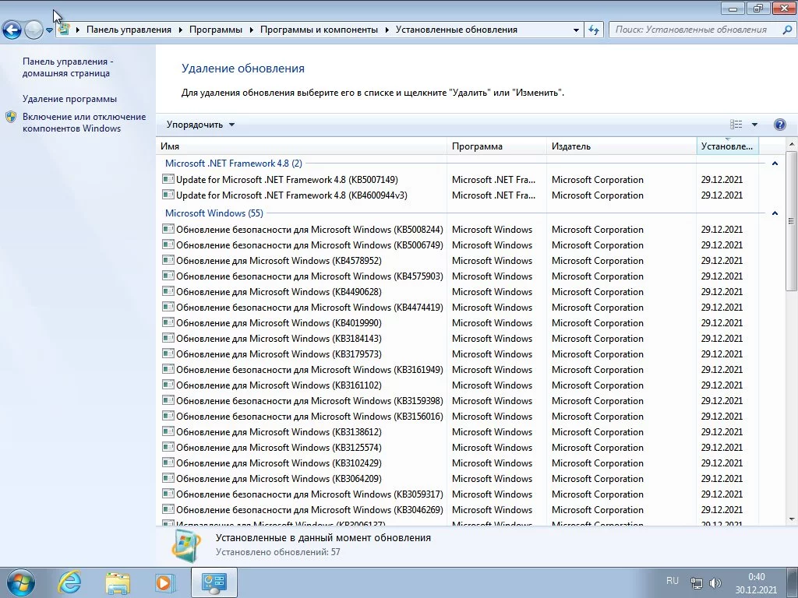This screenshot has height=598, width=798.
Task: Collapse the Microsoft Windows (55) group
Action: (775, 213)
